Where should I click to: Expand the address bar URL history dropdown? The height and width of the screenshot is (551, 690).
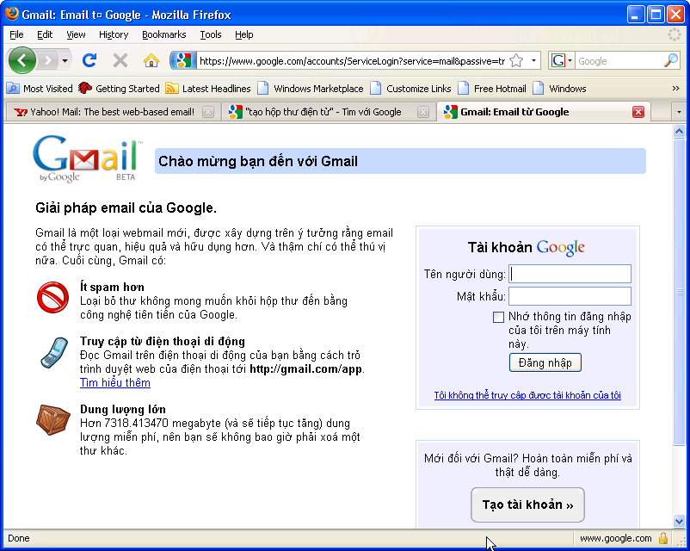tap(533, 60)
